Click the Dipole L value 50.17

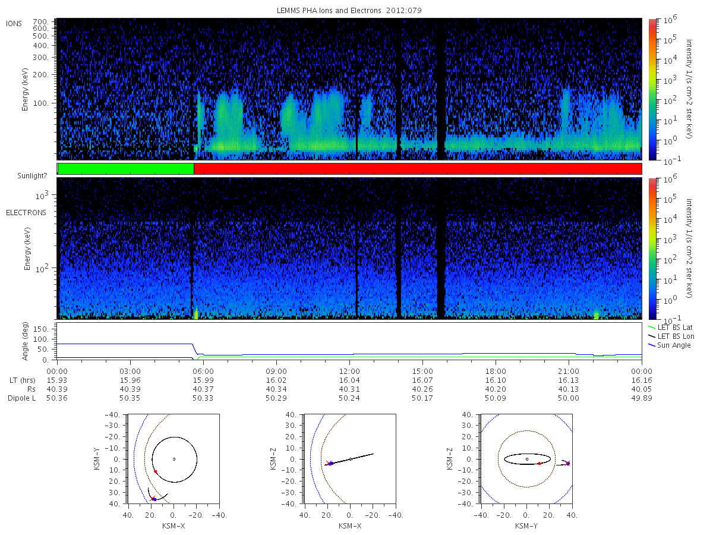tap(422, 398)
